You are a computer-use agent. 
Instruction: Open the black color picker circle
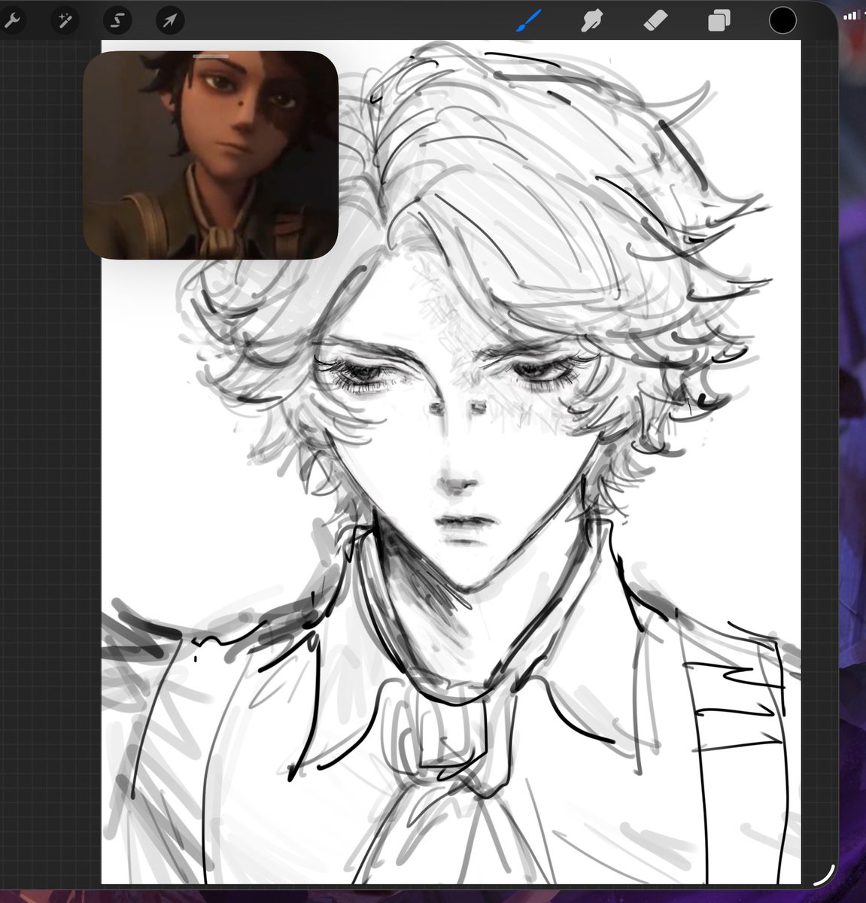(782, 20)
